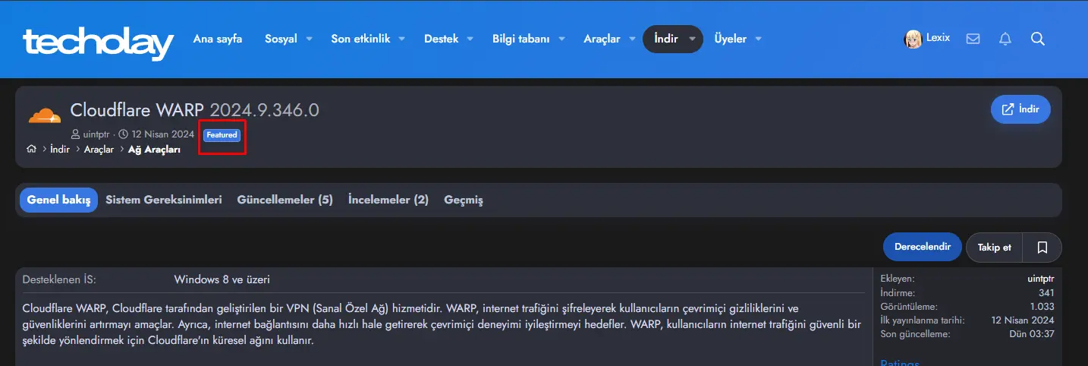Open Ana sayfa in navigation

pyautogui.click(x=218, y=39)
